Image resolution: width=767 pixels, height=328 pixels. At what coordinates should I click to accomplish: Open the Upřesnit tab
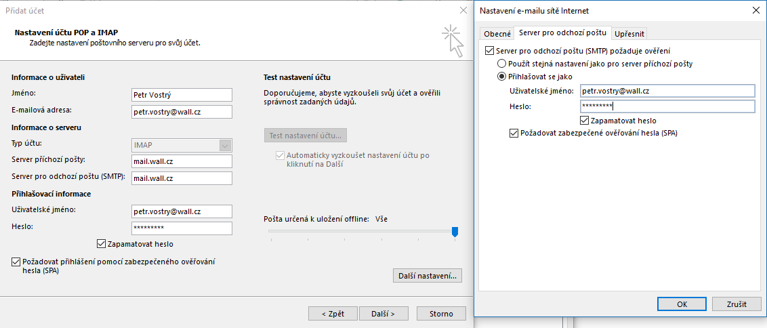tap(629, 34)
